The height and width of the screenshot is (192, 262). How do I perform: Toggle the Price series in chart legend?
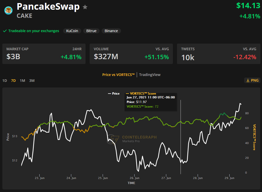click(114, 94)
